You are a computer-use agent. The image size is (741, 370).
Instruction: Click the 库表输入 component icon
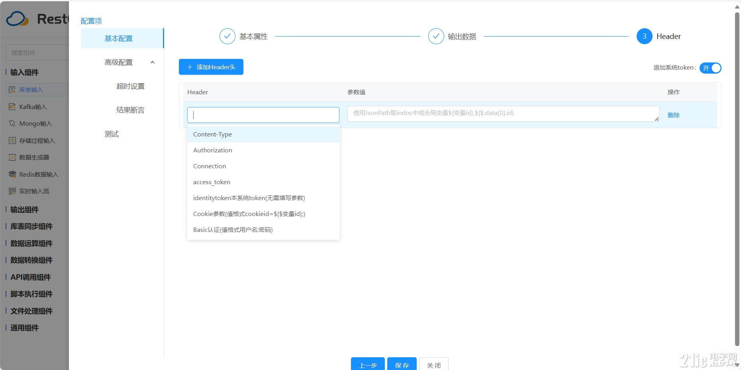[x=12, y=90]
